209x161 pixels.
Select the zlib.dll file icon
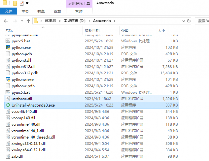8,156
